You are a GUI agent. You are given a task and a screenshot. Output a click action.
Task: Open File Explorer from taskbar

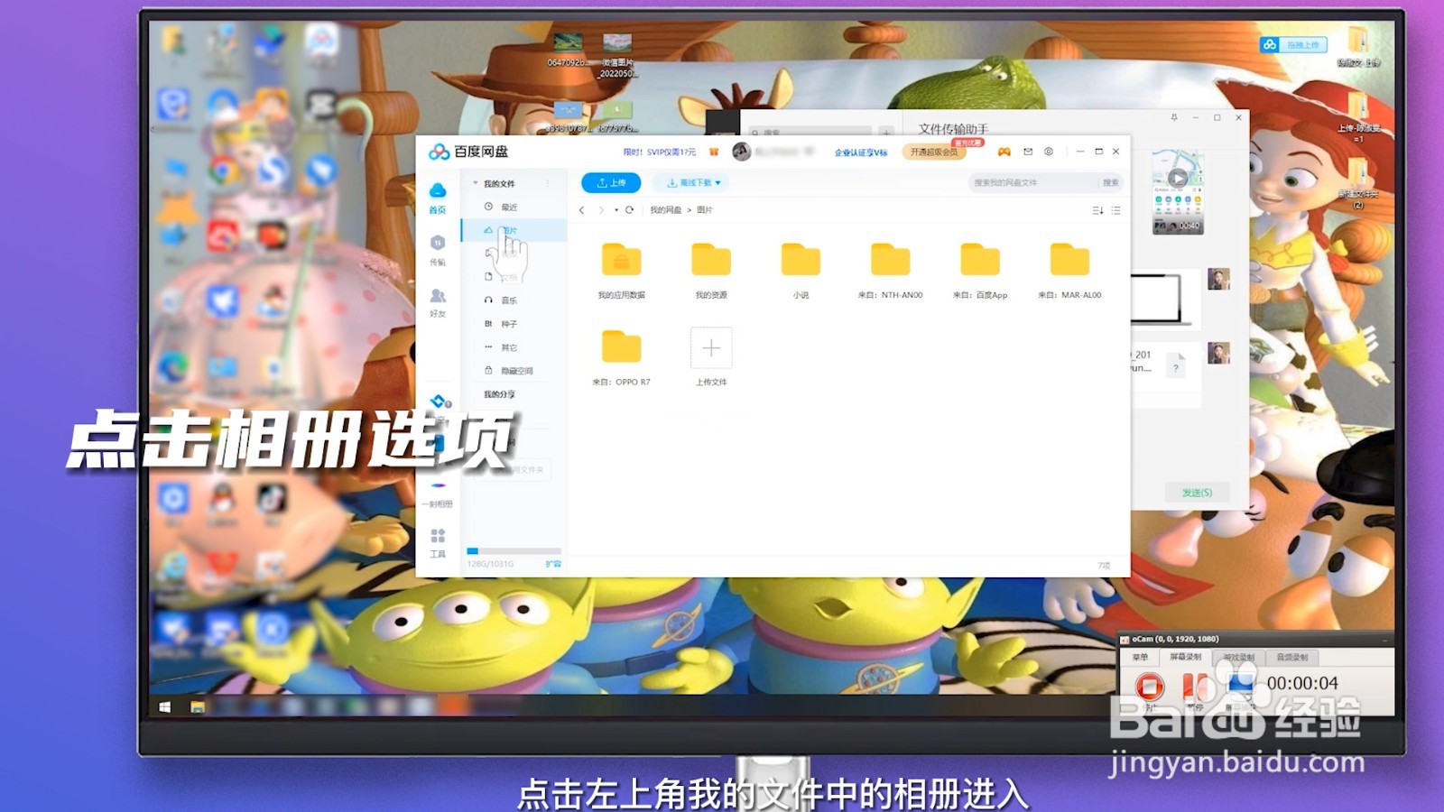pos(198,707)
